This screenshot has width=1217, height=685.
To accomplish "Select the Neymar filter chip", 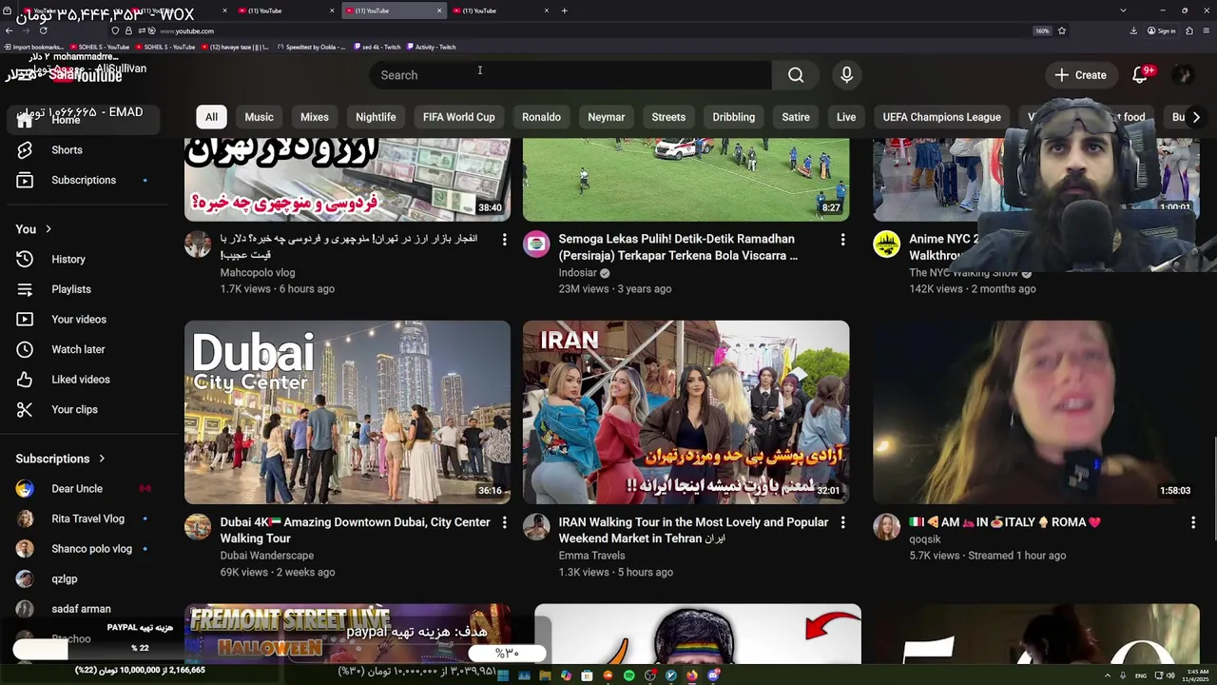I will pyautogui.click(x=607, y=117).
